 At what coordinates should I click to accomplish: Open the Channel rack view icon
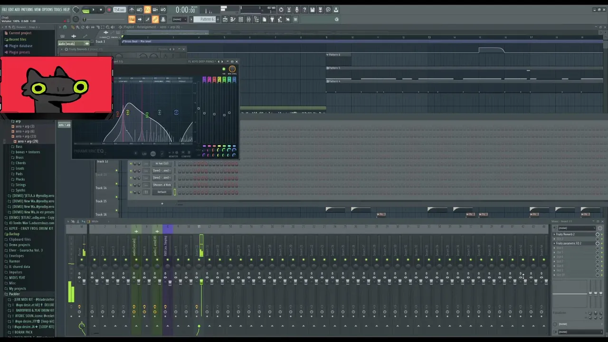pyautogui.click(x=240, y=19)
